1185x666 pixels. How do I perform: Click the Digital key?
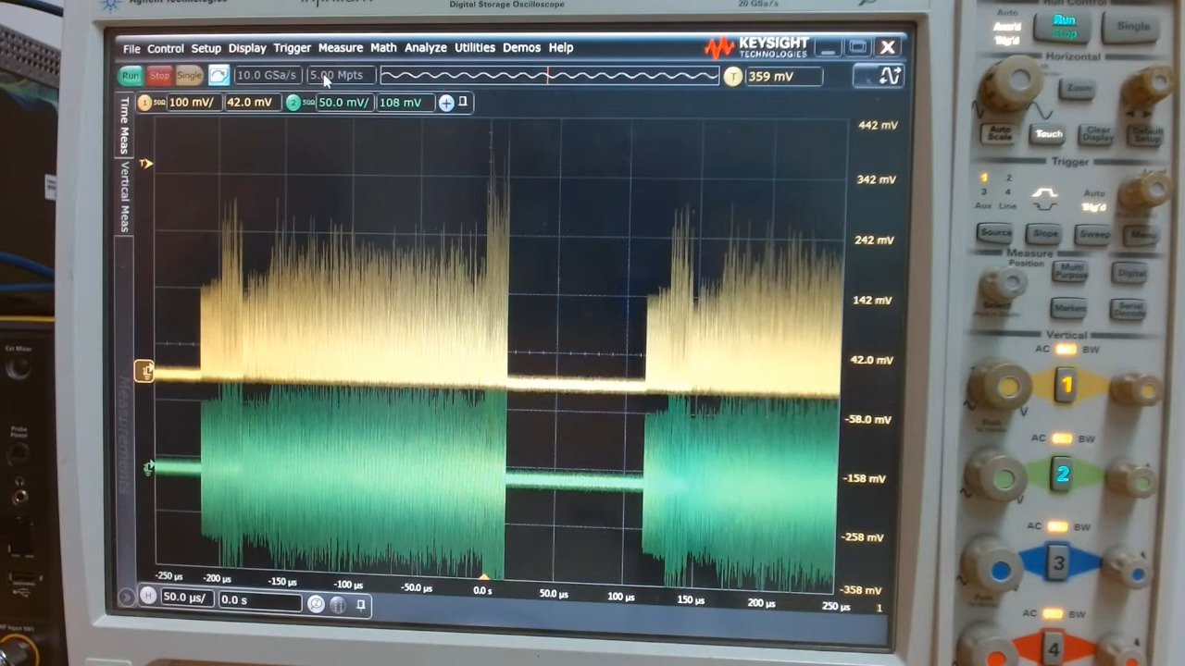(1129, 273)
